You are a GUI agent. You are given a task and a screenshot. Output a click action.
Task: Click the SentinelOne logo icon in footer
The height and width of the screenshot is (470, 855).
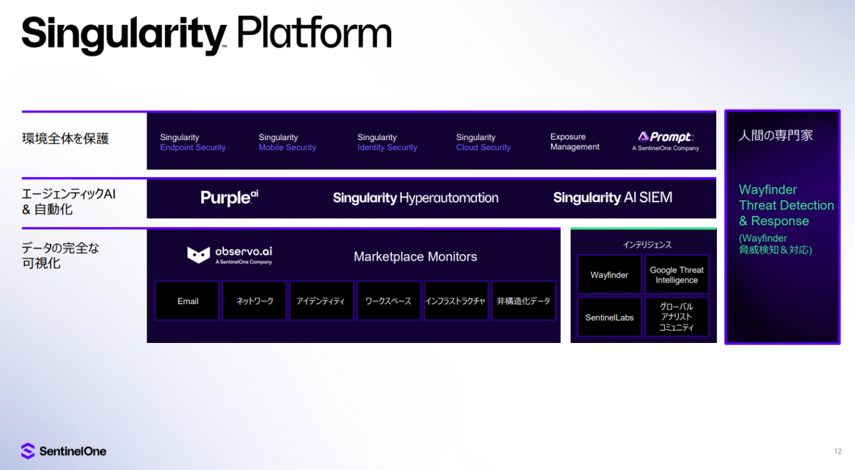click(x=28, y=451)
